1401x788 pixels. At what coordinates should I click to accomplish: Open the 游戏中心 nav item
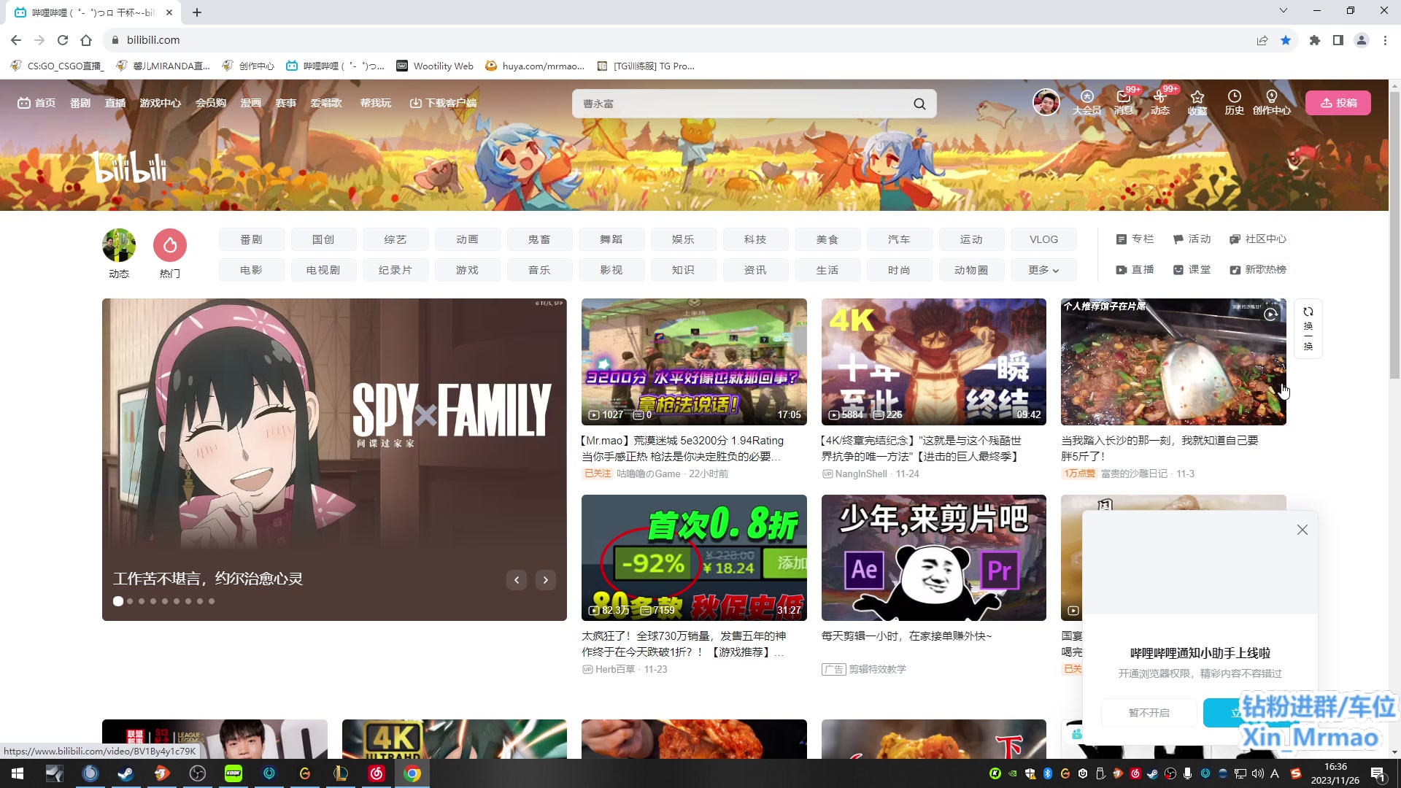click(161, 103)
